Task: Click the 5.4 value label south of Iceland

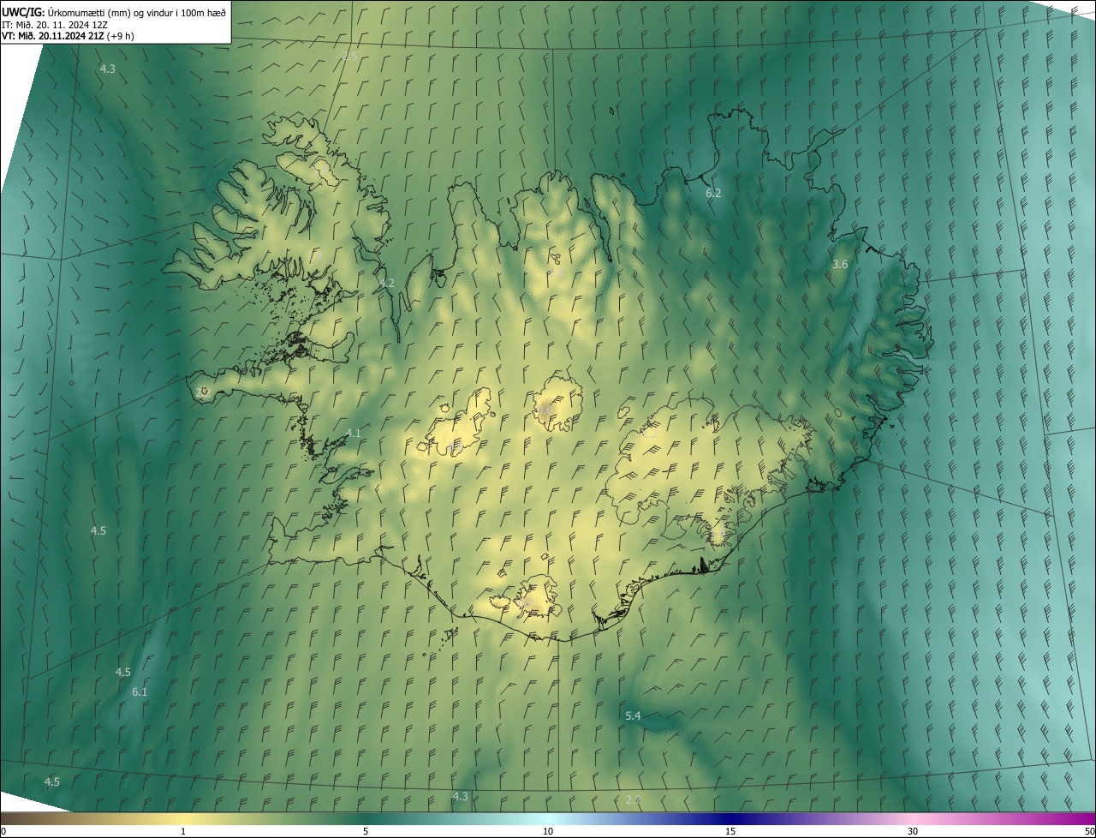Action: coord(634,715)
